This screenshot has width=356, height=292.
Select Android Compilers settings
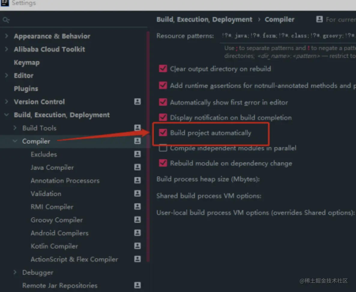click(59, 233)
